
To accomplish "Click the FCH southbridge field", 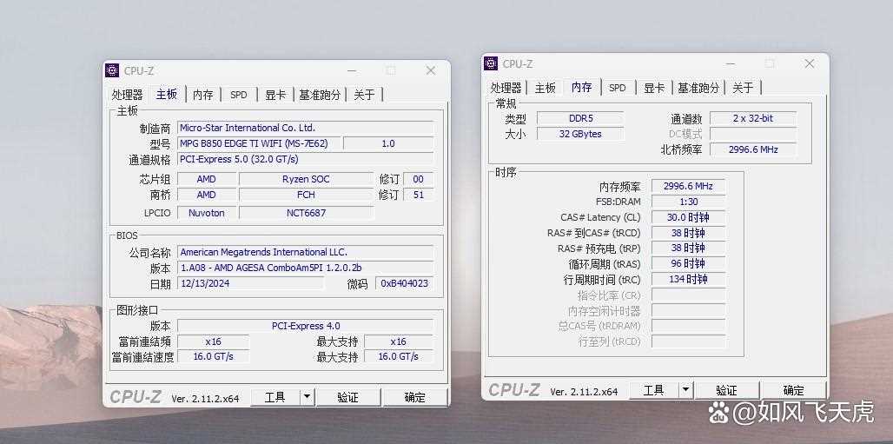I will pyautogui.click(x=306, y=195).
